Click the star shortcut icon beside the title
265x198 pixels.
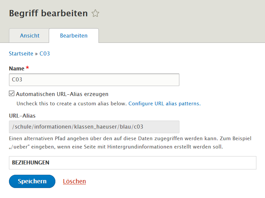(96, 13)
